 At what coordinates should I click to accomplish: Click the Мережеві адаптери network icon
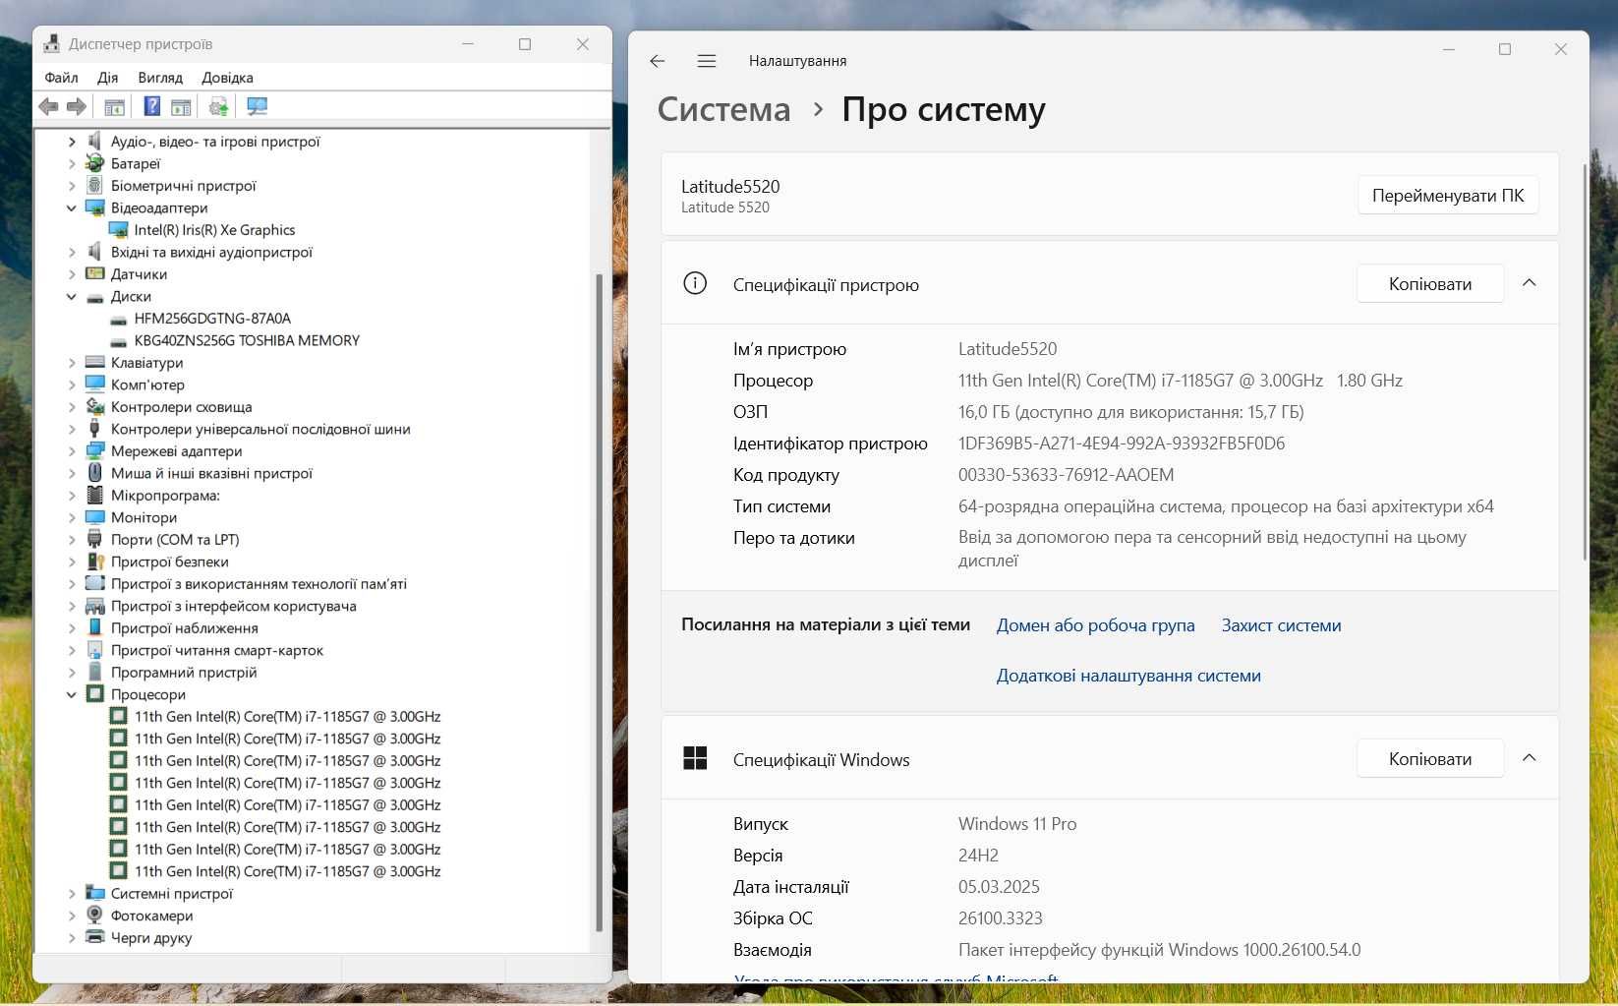click(95, 450)
